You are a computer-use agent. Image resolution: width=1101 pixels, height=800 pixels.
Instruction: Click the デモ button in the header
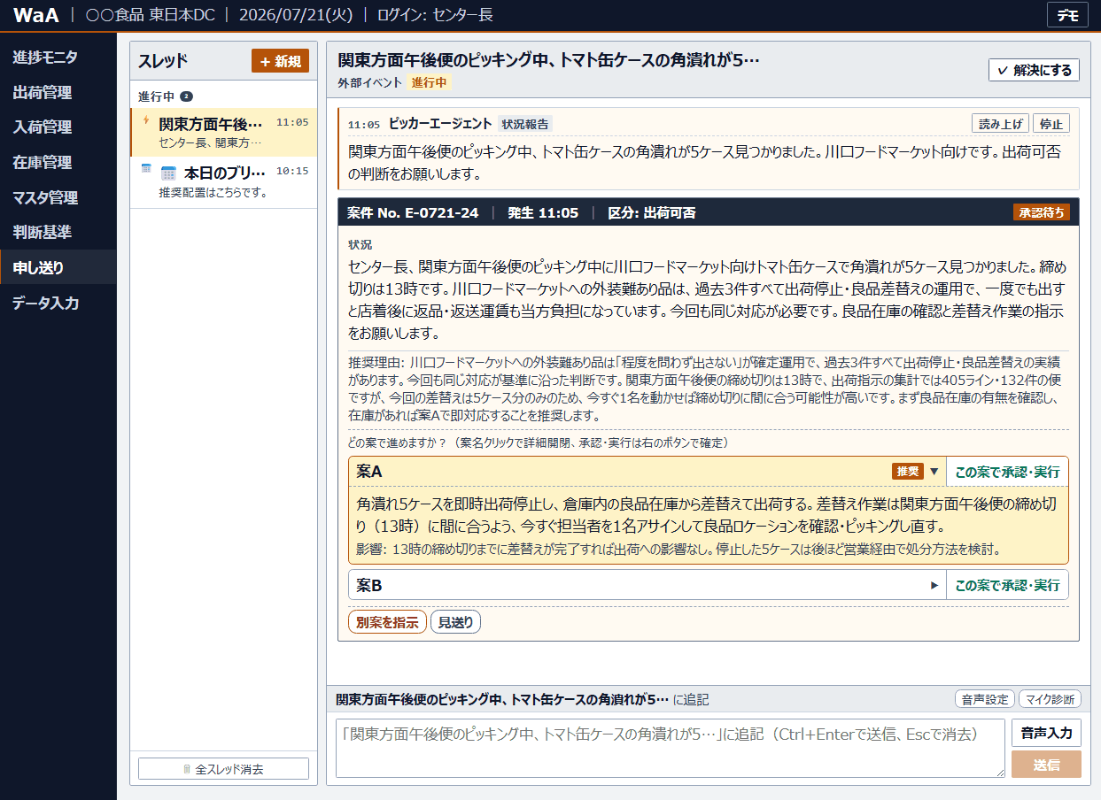coord(1067,15)
